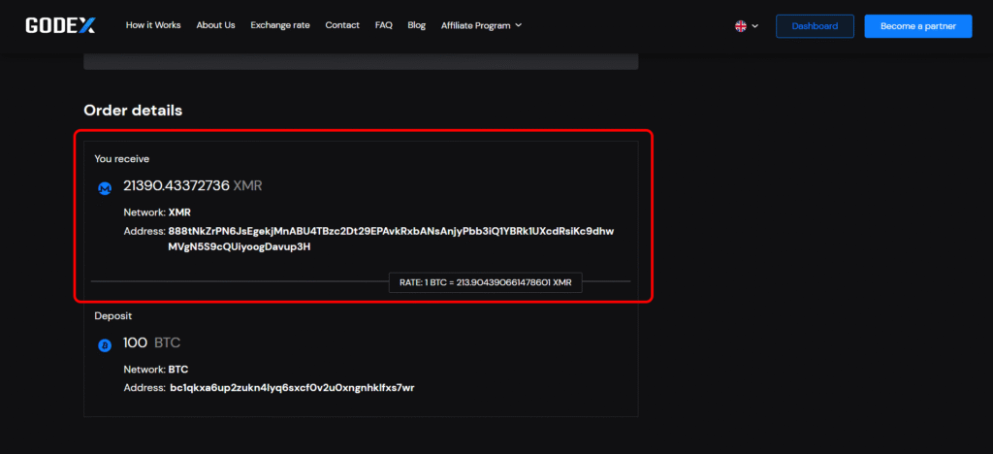Click the UK flag language icon
Screen dimensions: 993x454
[x=740, y=26]
